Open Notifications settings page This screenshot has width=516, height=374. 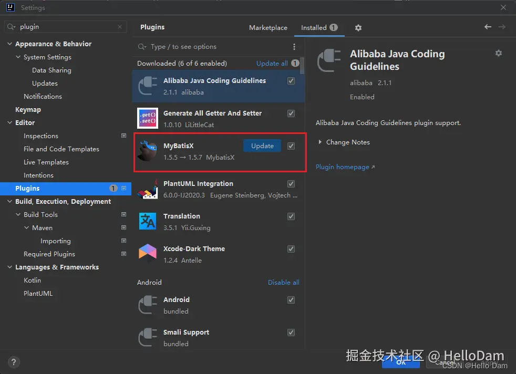coord(43,96)
